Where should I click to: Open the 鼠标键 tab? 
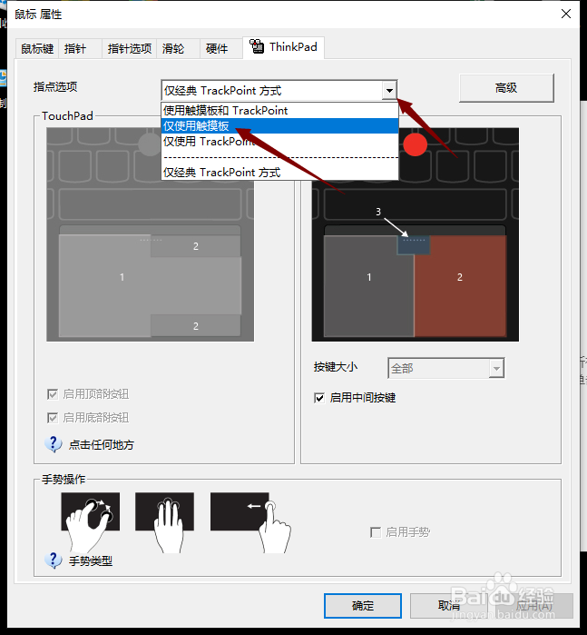(x=37, y=49)
